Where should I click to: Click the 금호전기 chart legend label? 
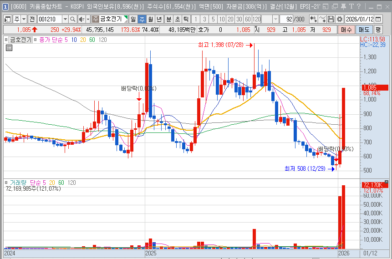click(x=20, y=40)
